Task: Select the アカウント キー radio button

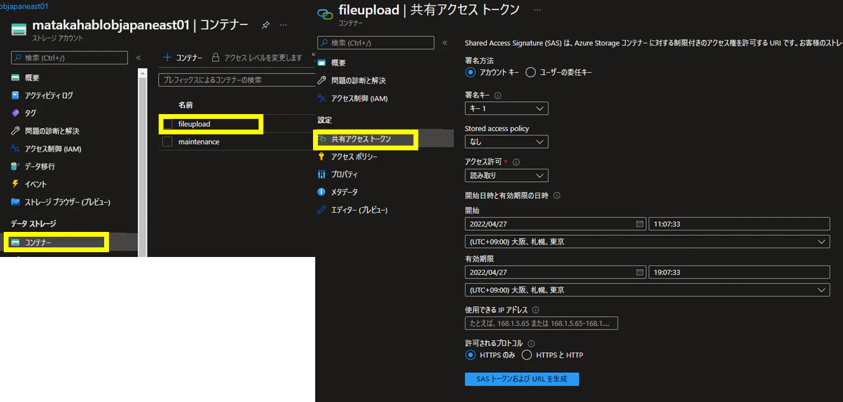Action: (x=470, y=72)
